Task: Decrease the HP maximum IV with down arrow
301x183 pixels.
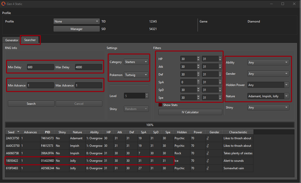Action: point(220,60)
